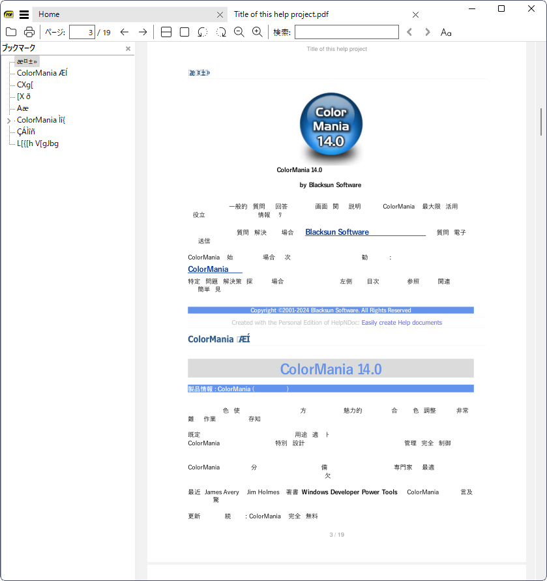Click the search text field
547x581 pixels.
(x=347, y=32)
